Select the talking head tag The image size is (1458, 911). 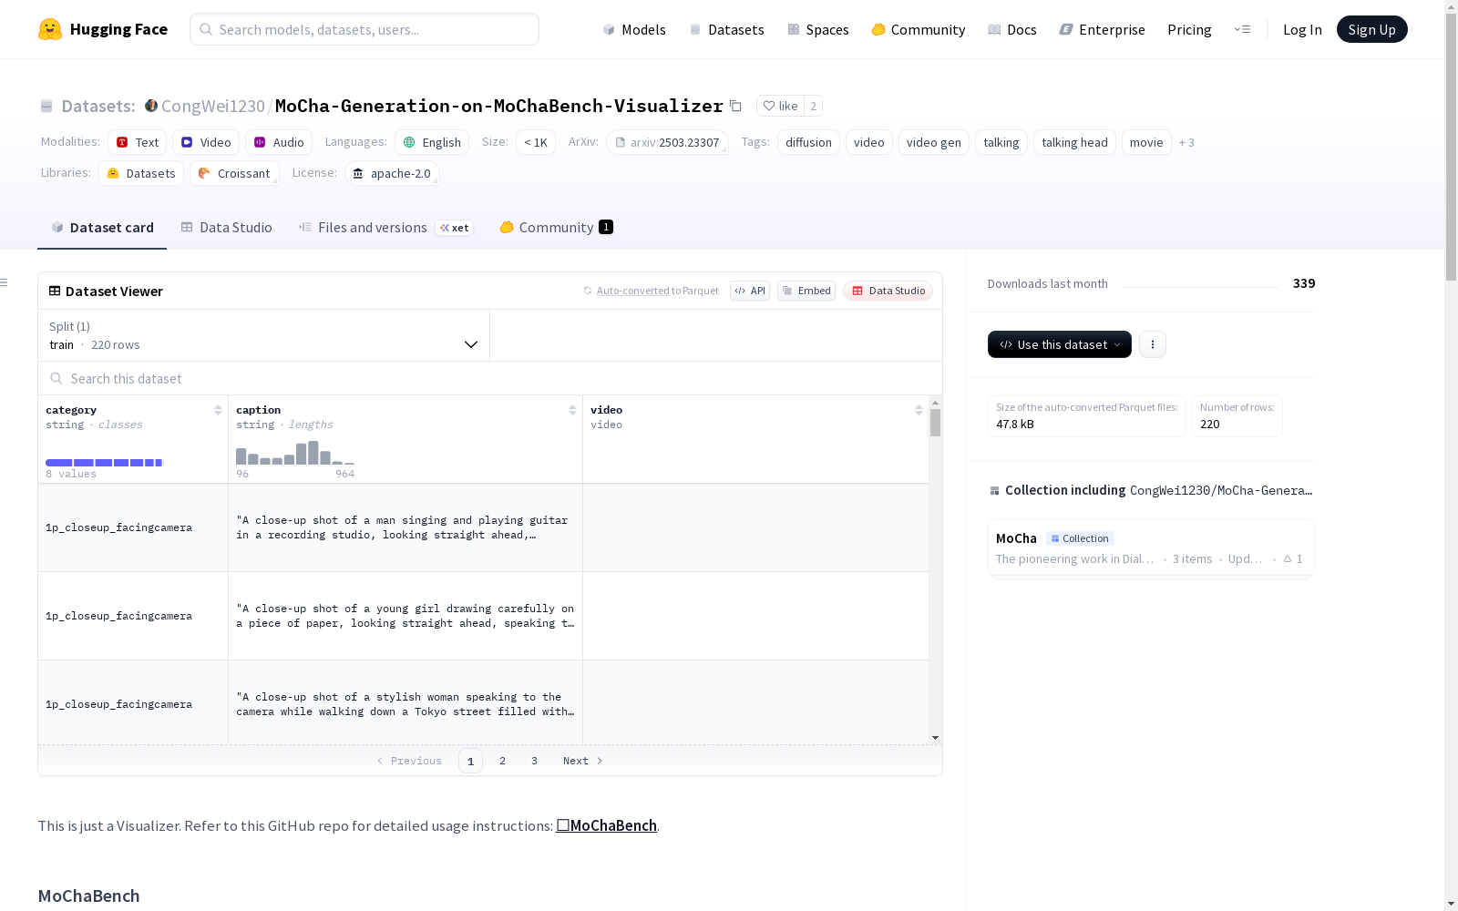pyautogui.click(x=1074, y=142)
